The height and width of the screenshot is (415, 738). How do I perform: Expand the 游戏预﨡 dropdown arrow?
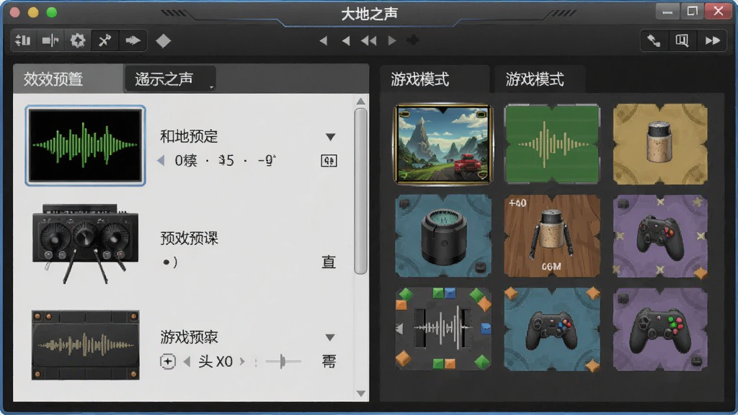[330, 337]
